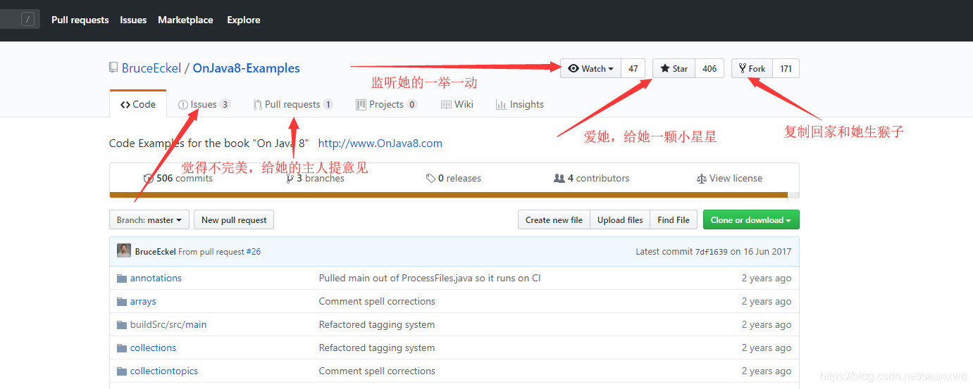Click the slash search shortcut box

pos(27,20)
